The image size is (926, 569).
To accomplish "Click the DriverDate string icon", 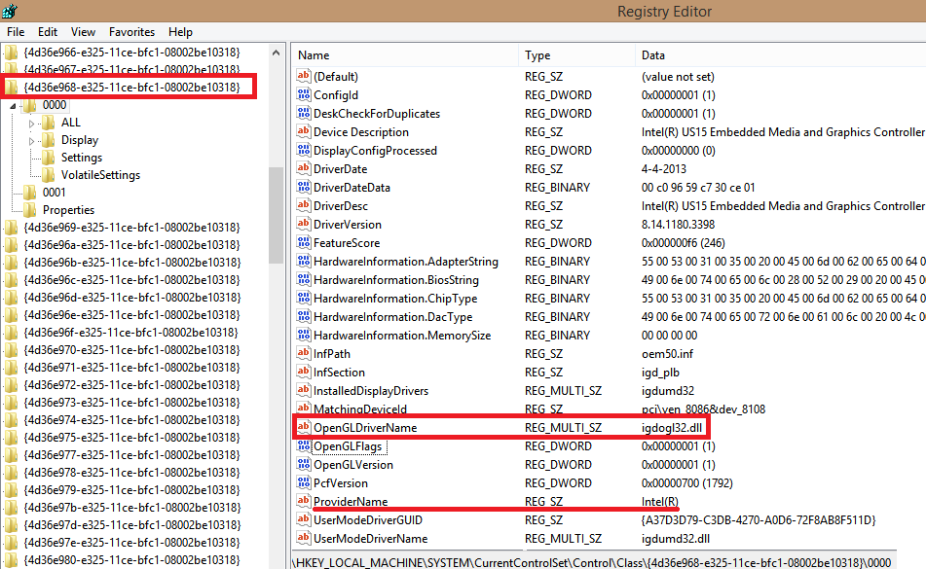I will click(x=304, y=168).
